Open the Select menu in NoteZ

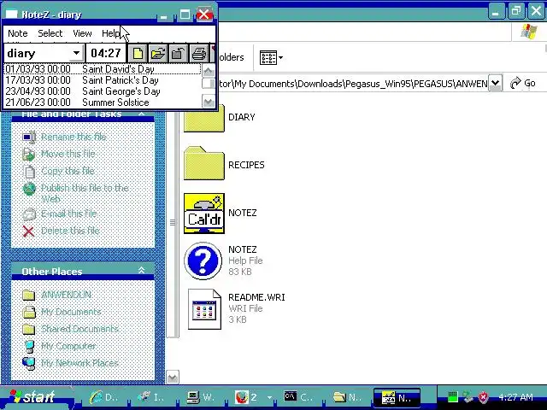click(x=50, y=33)
